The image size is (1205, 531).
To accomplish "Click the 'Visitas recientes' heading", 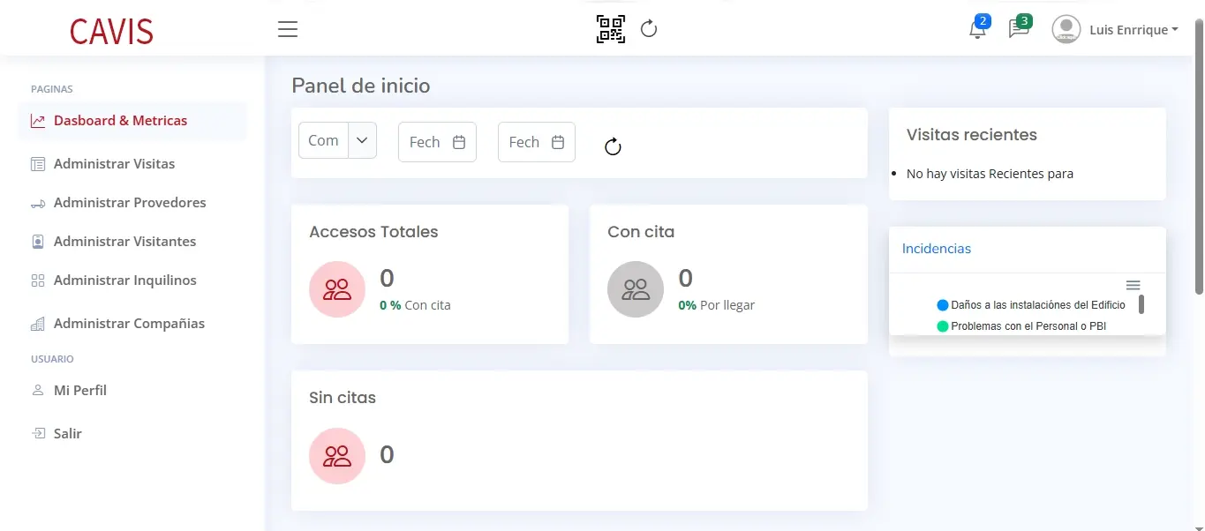I will point(972,135).
